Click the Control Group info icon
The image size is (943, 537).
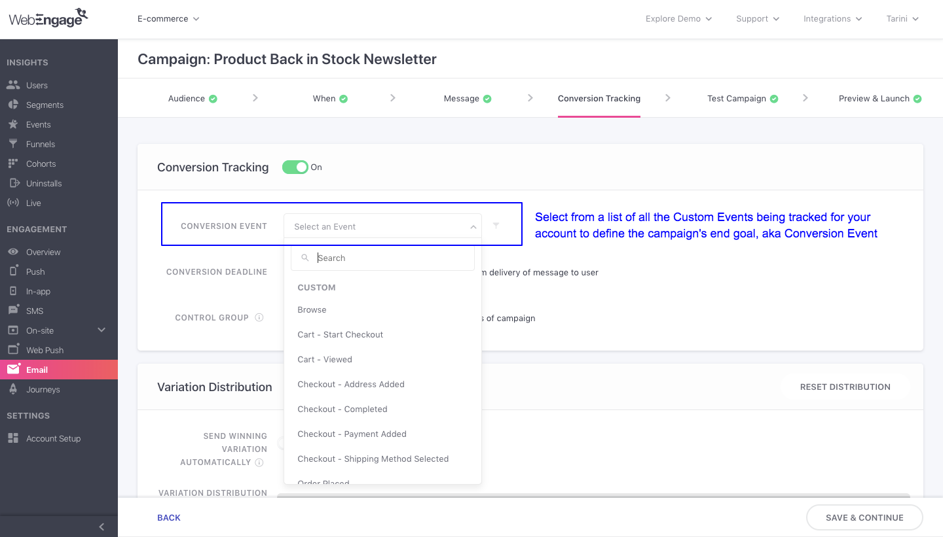pyautogui.click(x=259, y=317)
